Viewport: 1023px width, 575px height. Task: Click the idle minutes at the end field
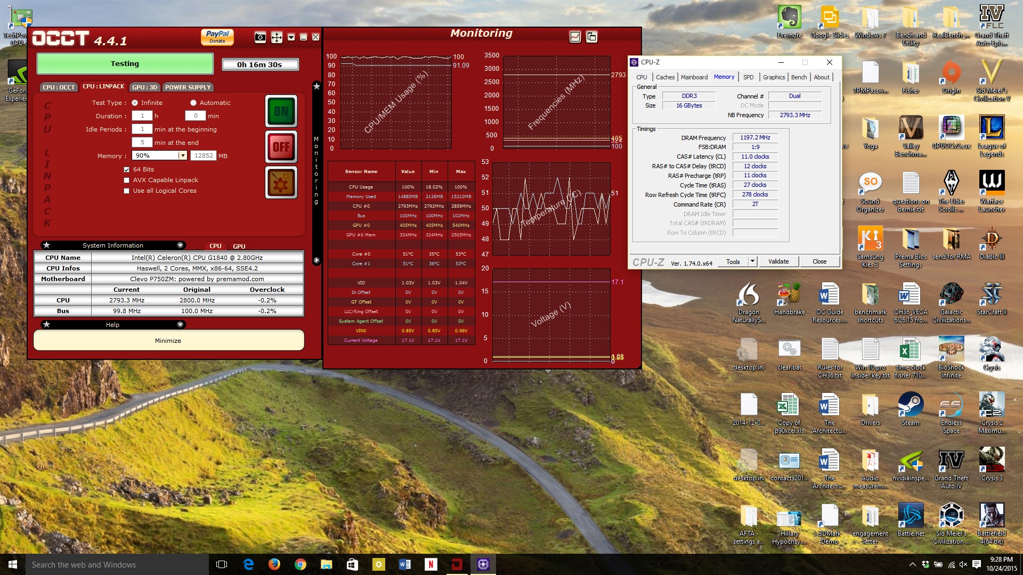(142, 142)
